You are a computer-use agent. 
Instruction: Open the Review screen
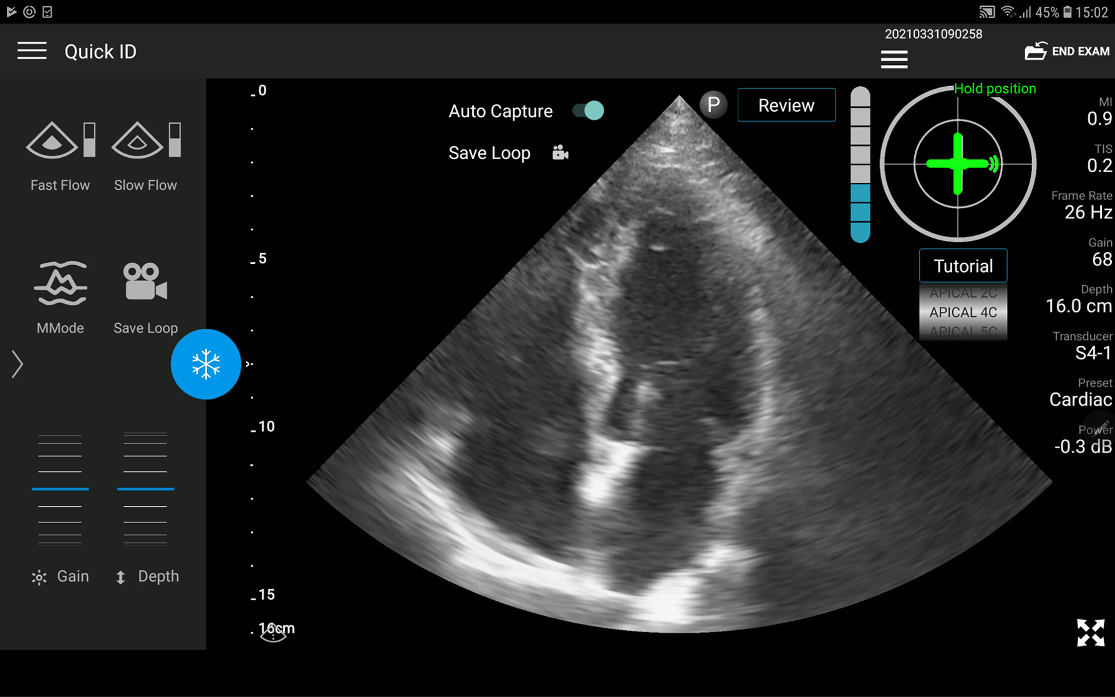click(786, 105)
